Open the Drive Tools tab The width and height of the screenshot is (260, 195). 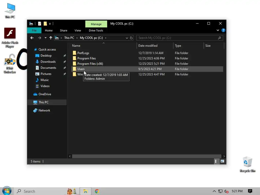(96, 30)
